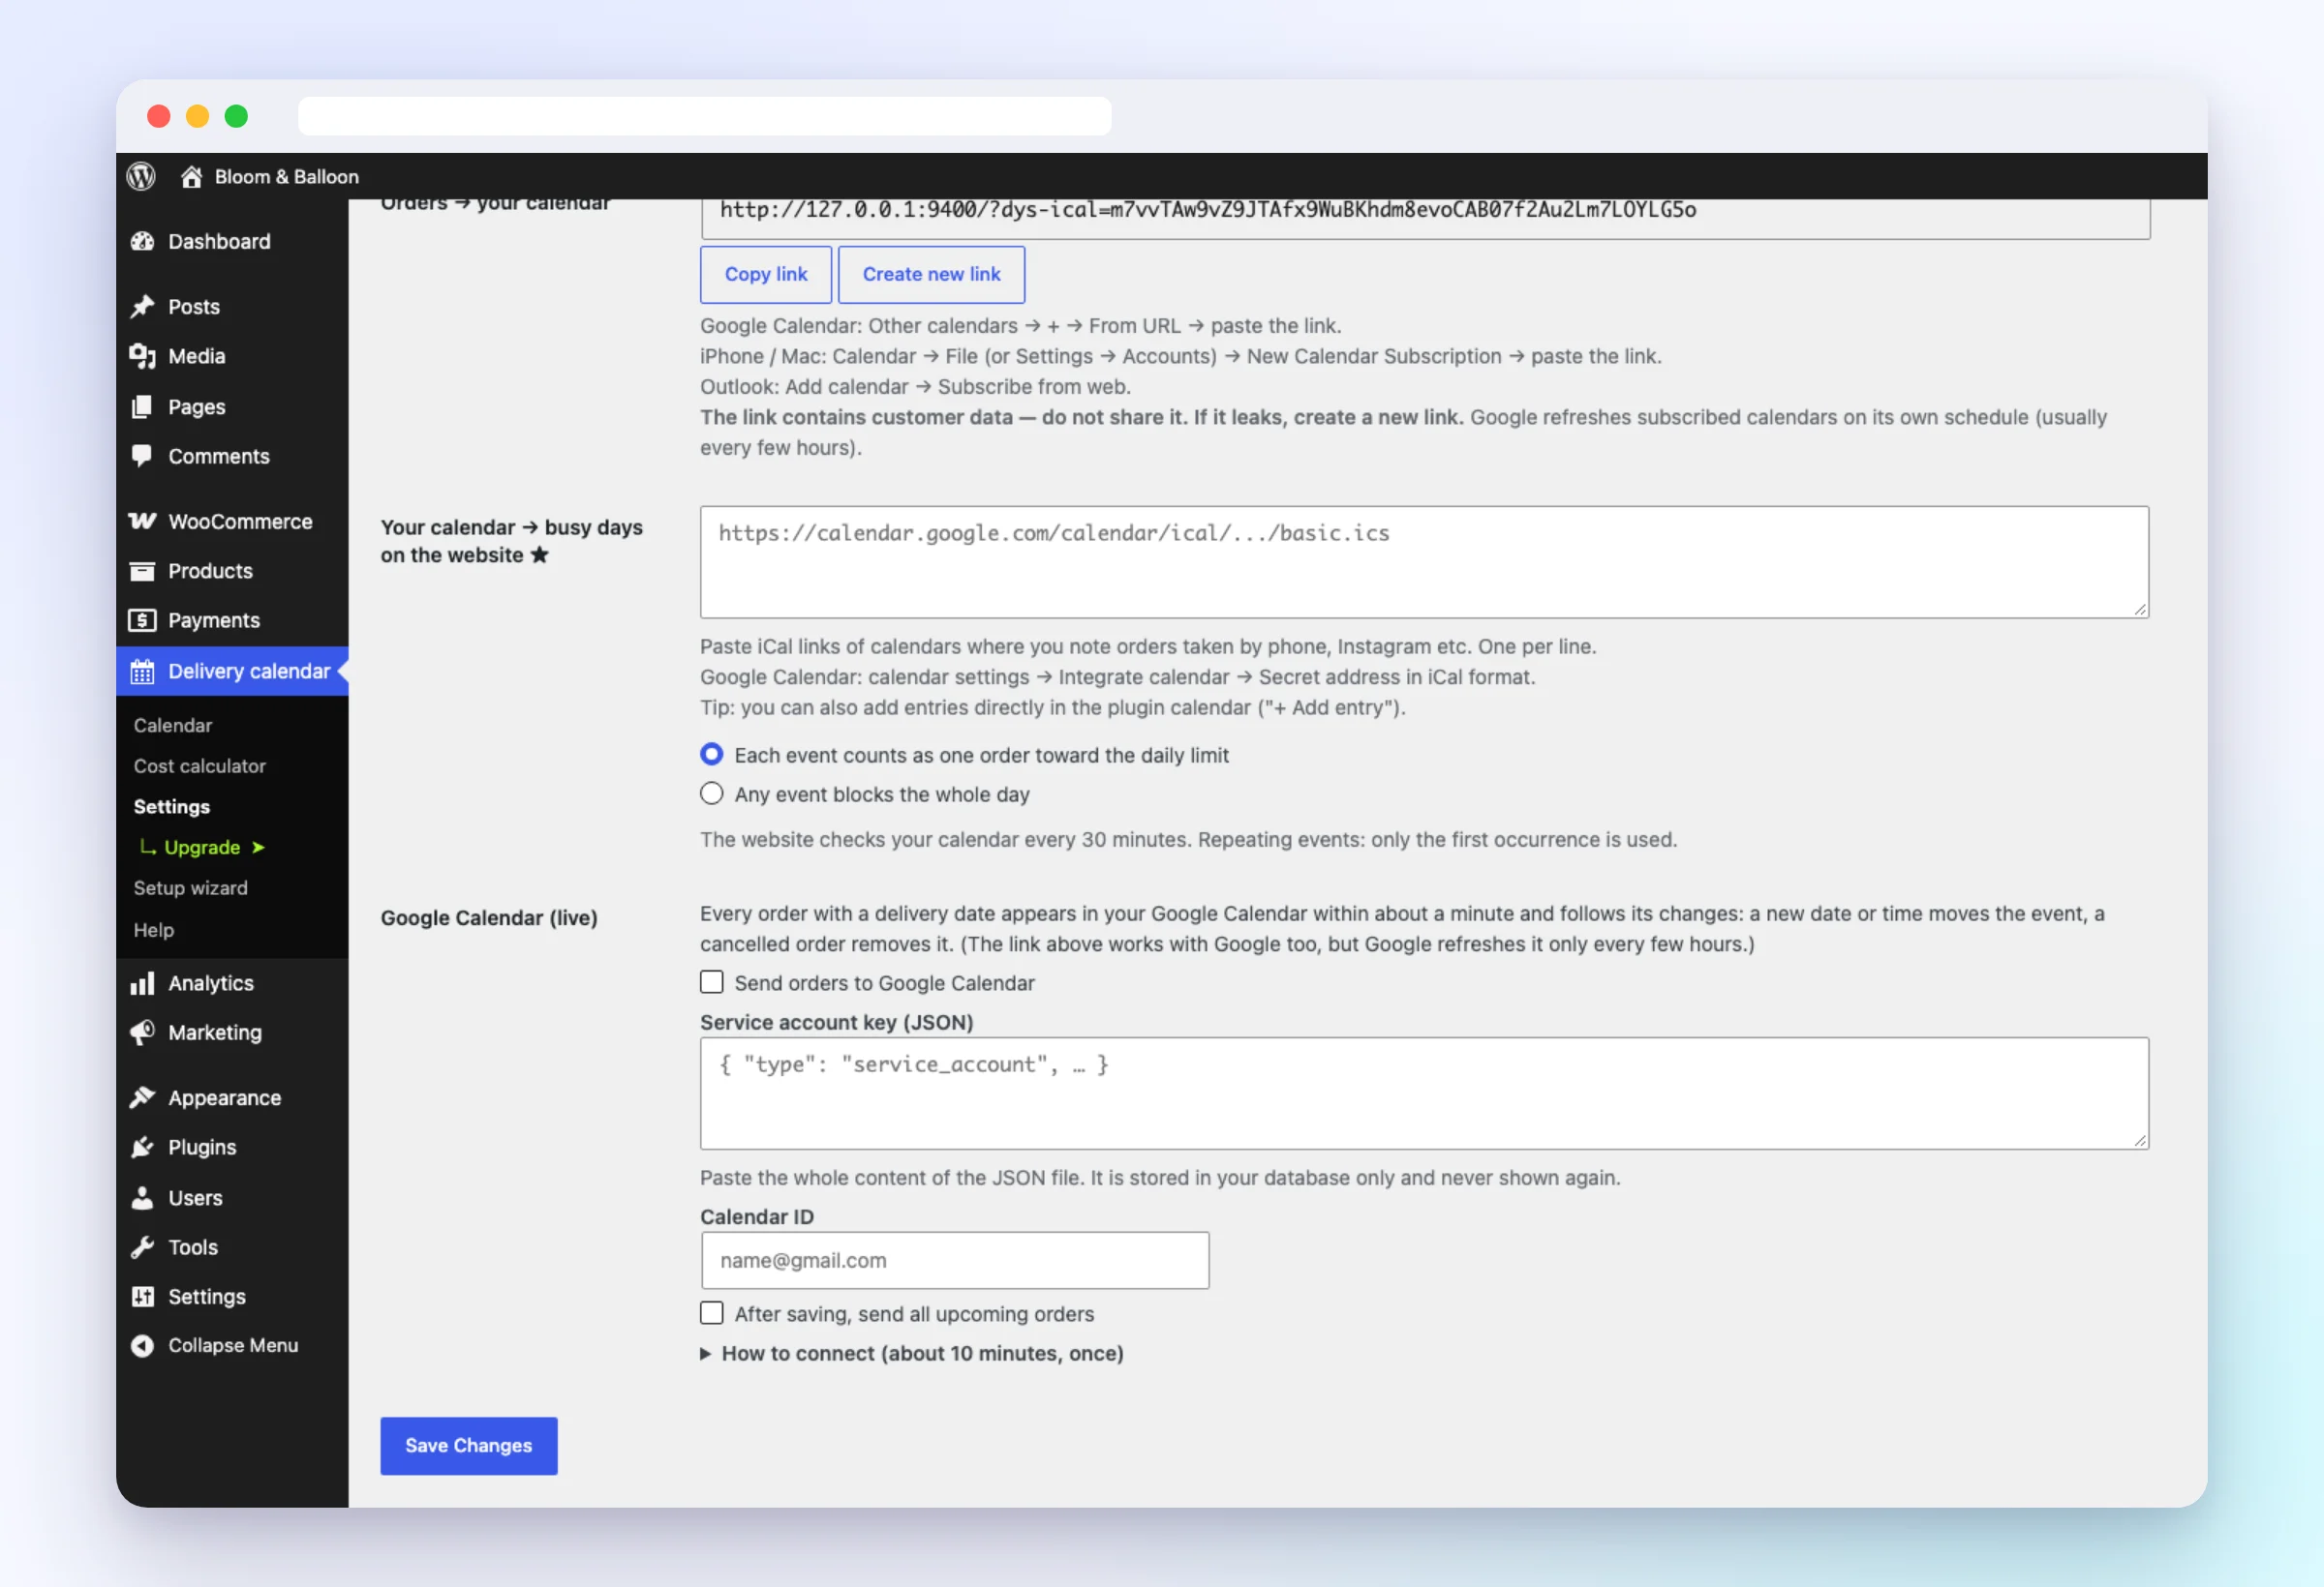Click the Marketing megaphone icon

coord(142,1032)
